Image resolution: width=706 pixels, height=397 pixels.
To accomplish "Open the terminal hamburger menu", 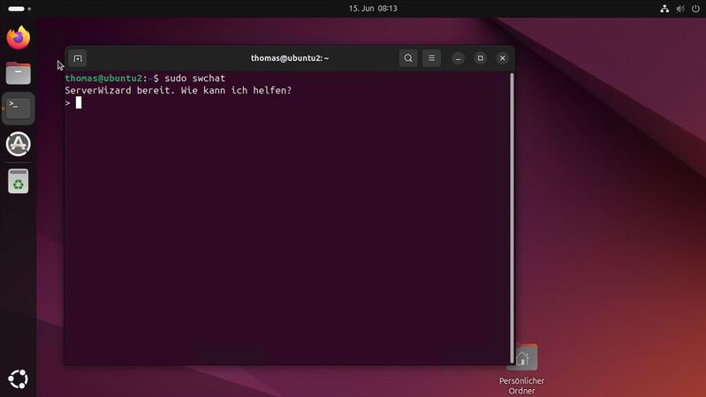I will point(431,58).
